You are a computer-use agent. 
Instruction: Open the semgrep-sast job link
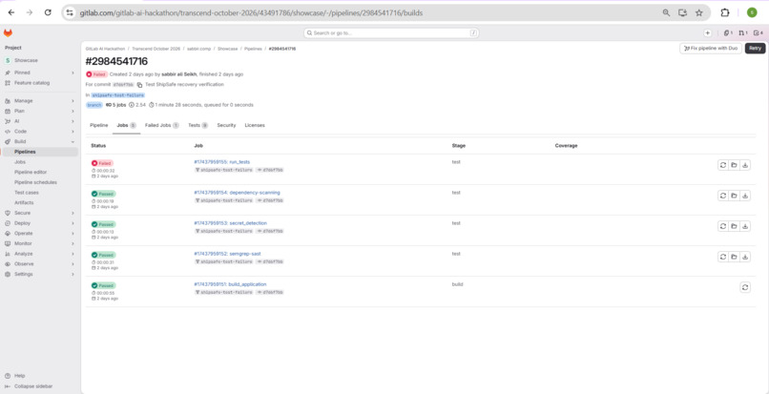click(x=228, y=254)
